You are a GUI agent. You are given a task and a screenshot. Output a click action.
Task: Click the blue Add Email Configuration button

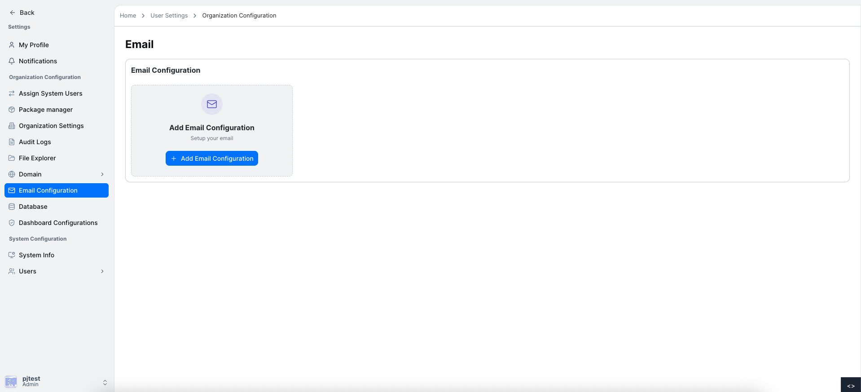click(212, 159)
